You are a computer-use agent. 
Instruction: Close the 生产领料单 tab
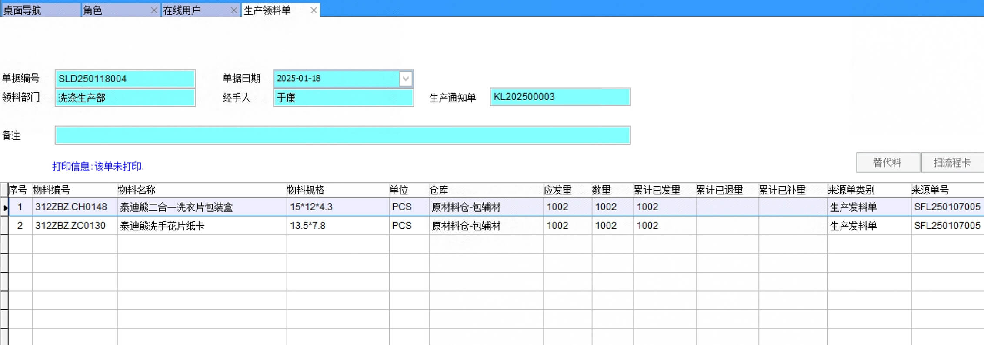click(314, 10)
